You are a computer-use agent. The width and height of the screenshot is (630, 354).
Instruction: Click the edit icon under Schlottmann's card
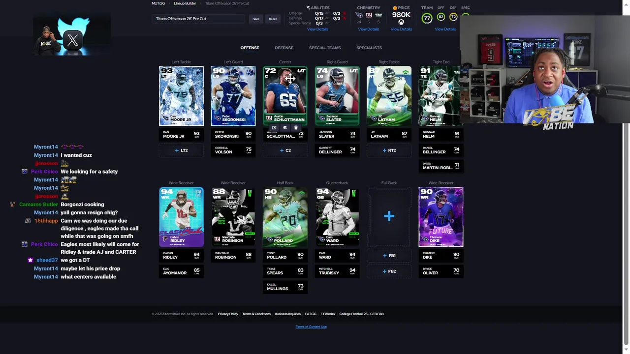point(274,128)
